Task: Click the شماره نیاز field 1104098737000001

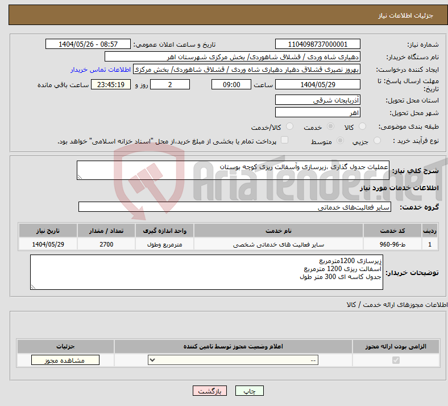Action: tap(317, 44)
